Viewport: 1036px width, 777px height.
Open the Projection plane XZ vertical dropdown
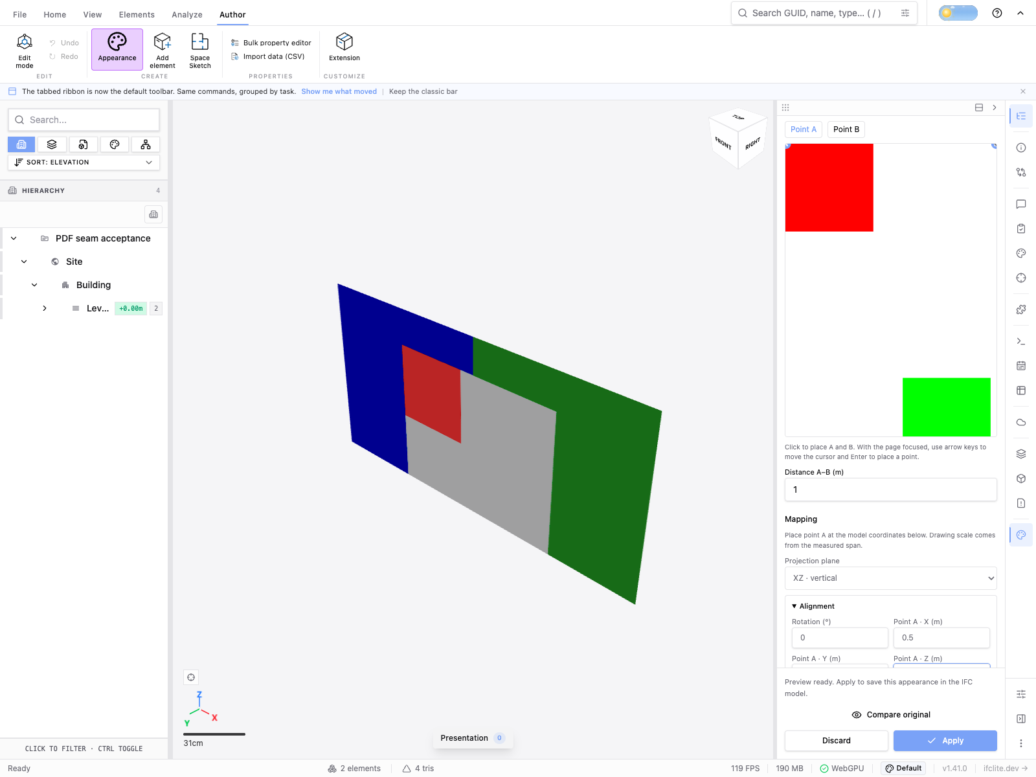point(891,578)
